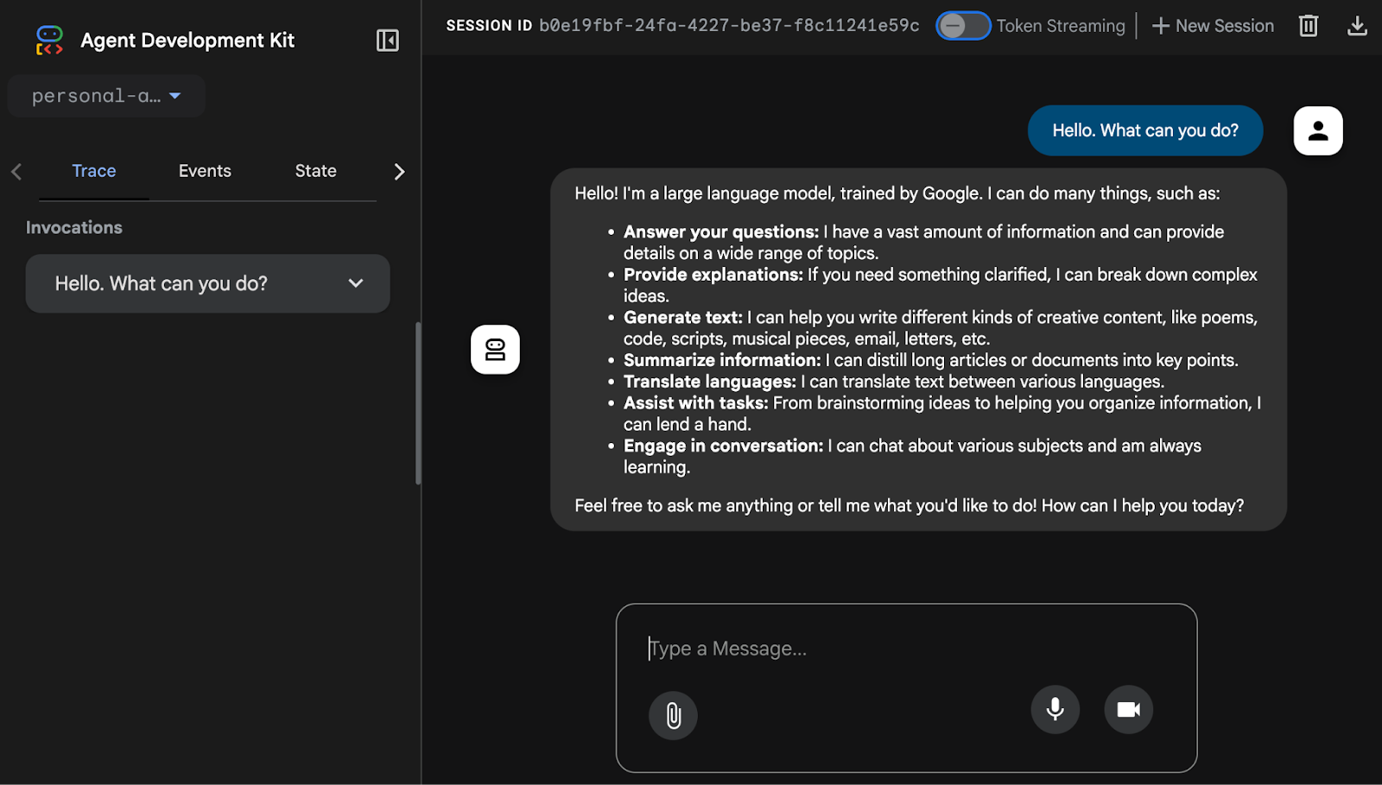Click the left chevron beside the Trace tab
Viewport: 1382px width, 785px height.
[16, 171]
